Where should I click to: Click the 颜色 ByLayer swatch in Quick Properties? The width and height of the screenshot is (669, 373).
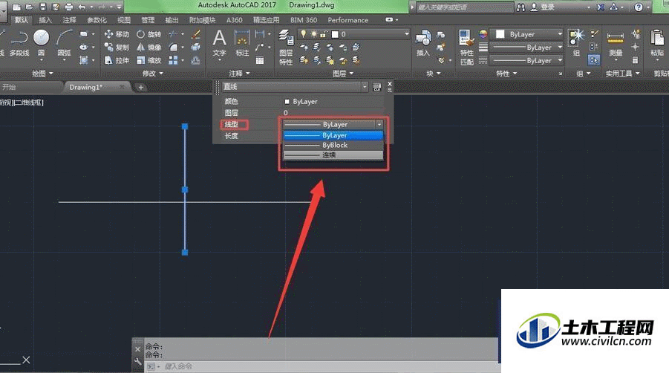pyautogui.click(x=287, y=102)
